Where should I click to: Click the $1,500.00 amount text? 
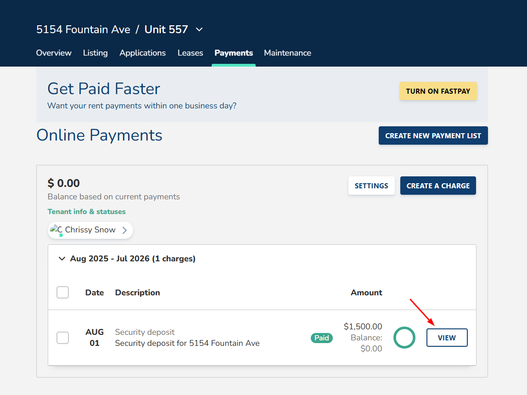click(x=363, y=327)
